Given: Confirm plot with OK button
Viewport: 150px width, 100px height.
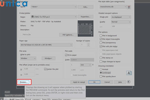Looking at the screenshot, I should [x=94, y=82].
